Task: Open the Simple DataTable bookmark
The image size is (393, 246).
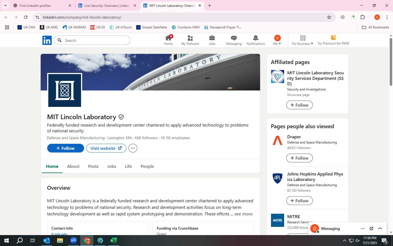Action: (152, 27)
